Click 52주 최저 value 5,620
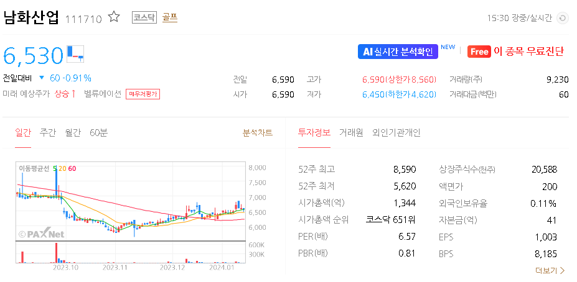This screenshot has width=577, height=282. [405, 186]
